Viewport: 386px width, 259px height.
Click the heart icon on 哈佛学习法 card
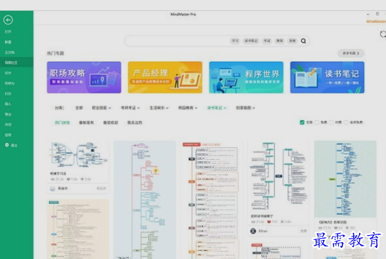point(68,179)
